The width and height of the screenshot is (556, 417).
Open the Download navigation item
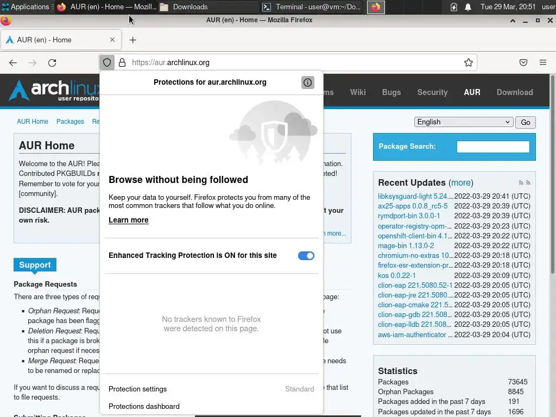pos(515,92)
